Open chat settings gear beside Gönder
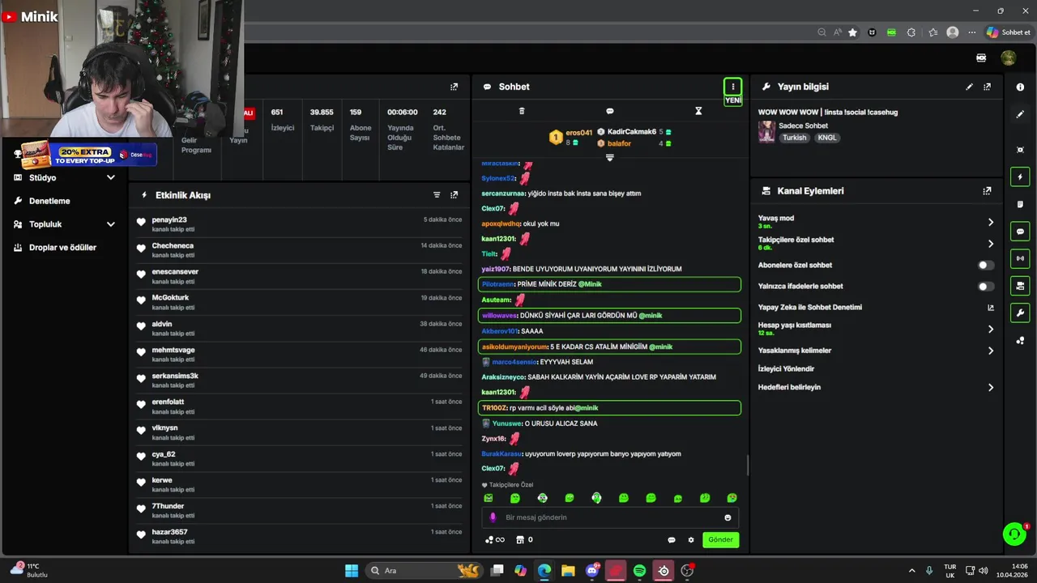1037x583 pixels. pos(691,540)
